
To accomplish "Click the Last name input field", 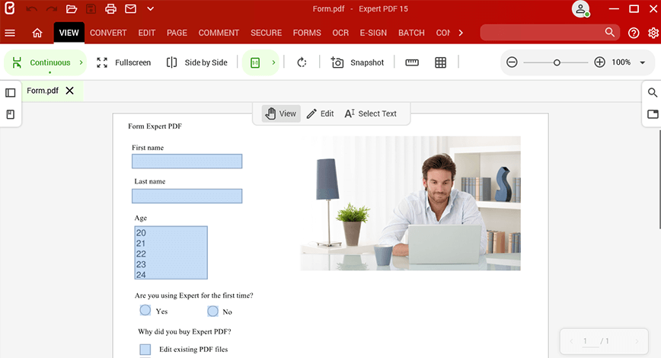I will [187, 196].
